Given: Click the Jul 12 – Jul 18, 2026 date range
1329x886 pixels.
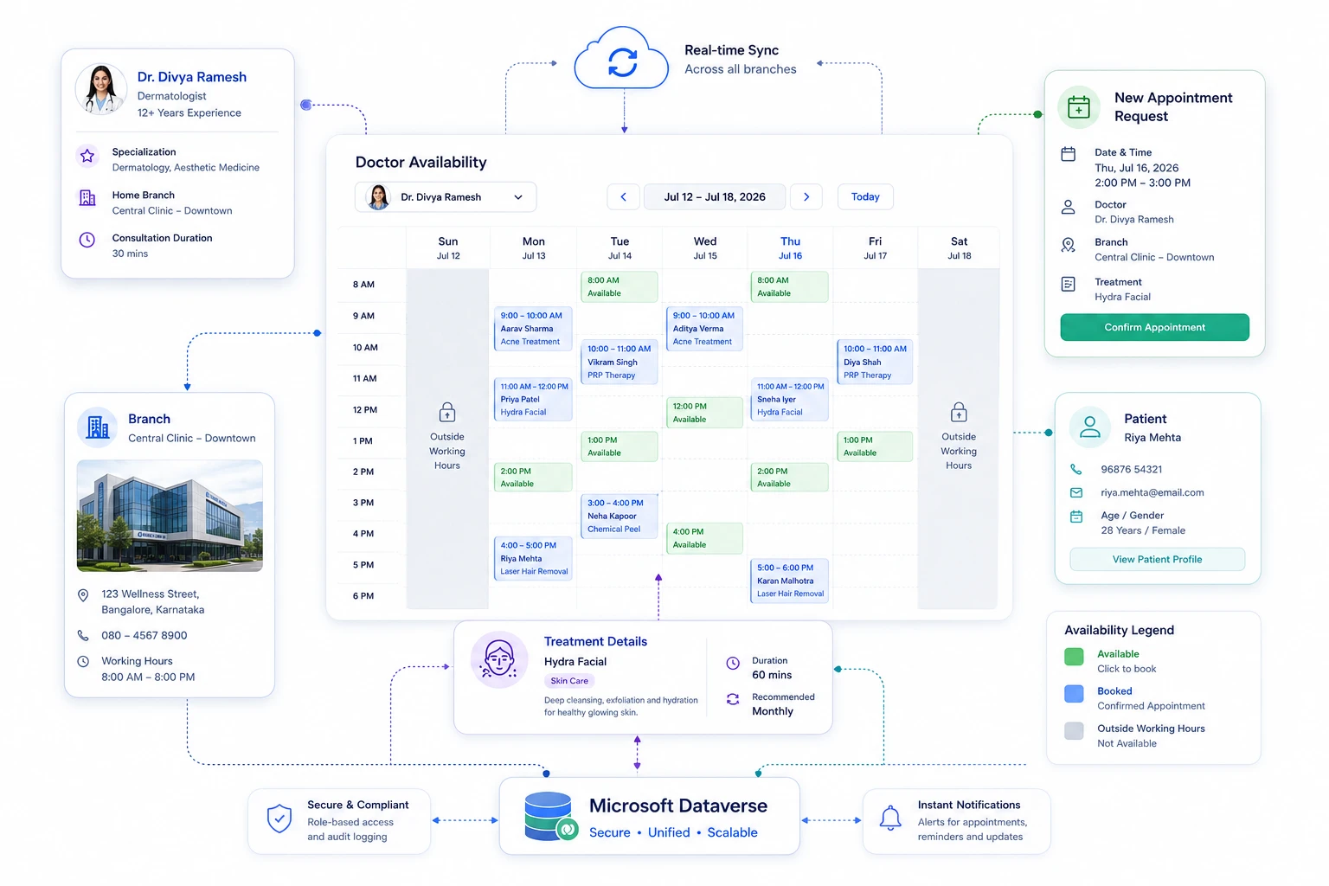Looking at the screenshot, I should point(715,197).
